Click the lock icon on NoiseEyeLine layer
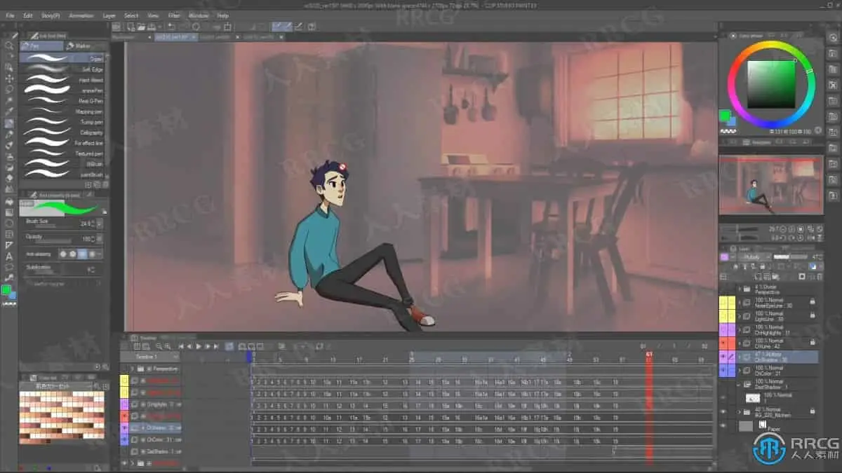The width and height of the screenshot is (842, 473). point(813,302)
